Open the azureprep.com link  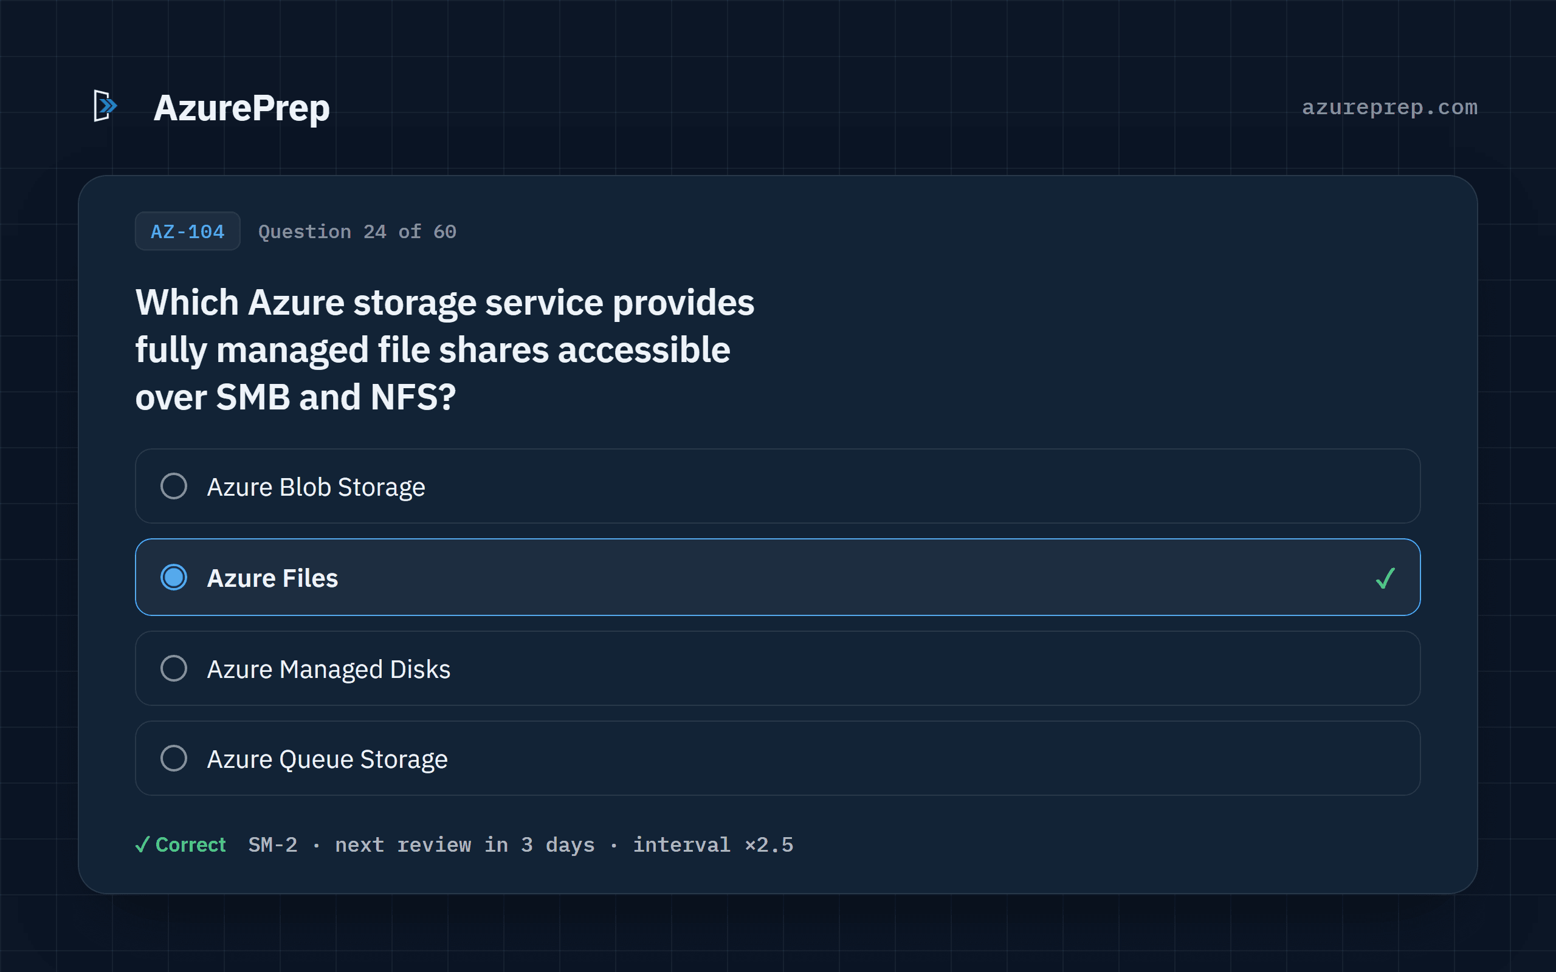pos(1389,107)
